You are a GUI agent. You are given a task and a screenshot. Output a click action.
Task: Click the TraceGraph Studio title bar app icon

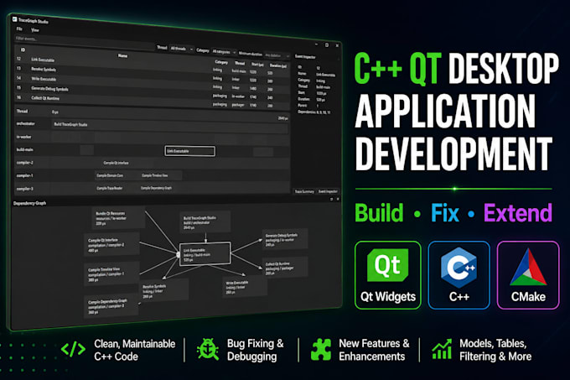14,19
